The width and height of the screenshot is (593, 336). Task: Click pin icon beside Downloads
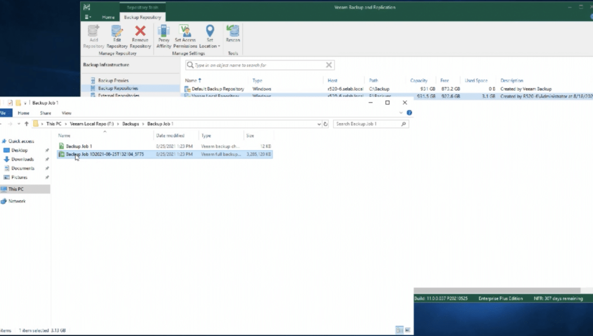(x=47, y=159)
